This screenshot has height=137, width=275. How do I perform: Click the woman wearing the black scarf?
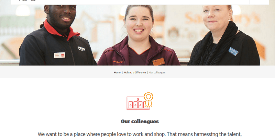[x=223, y=35]
